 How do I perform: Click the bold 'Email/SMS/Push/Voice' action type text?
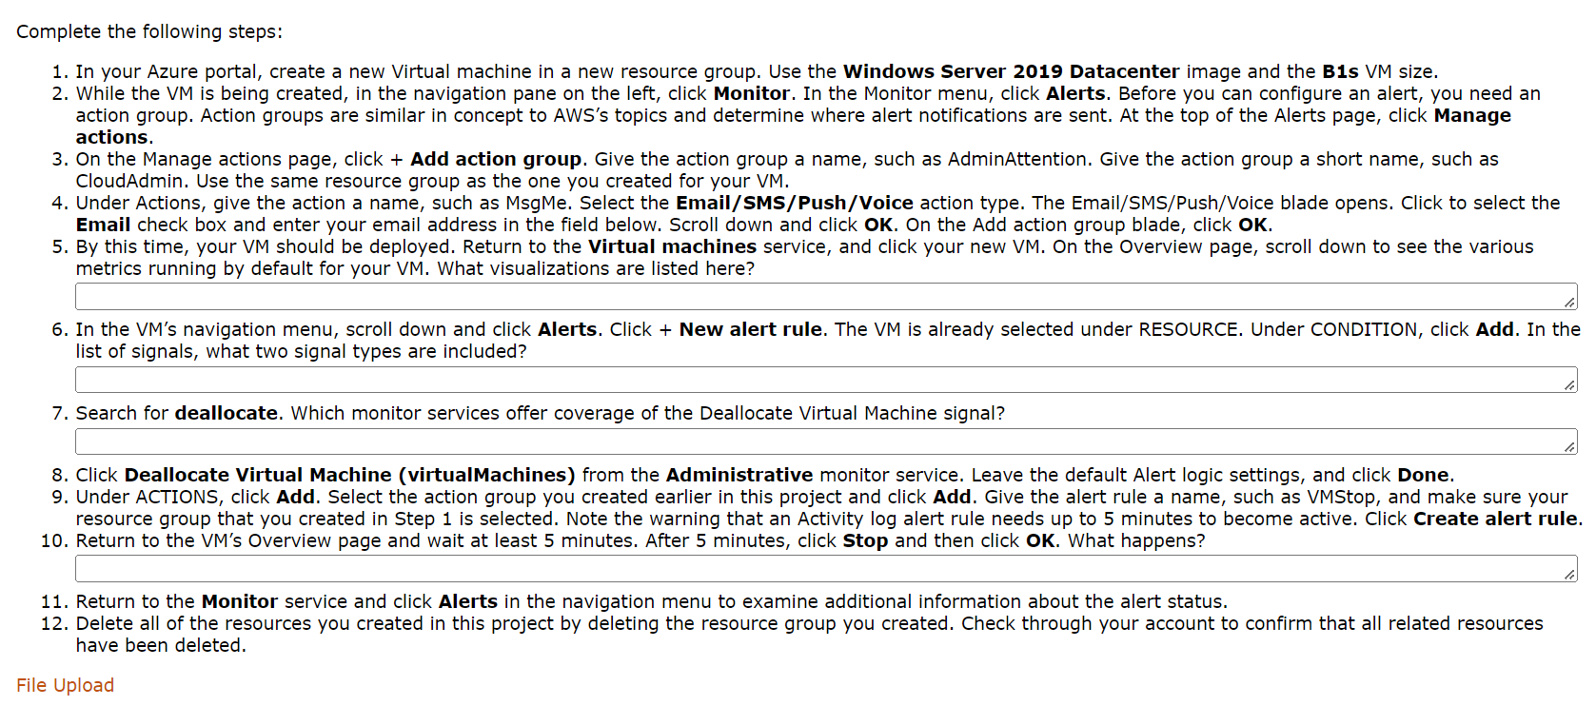pyautogui.click(x=795, y=203)
